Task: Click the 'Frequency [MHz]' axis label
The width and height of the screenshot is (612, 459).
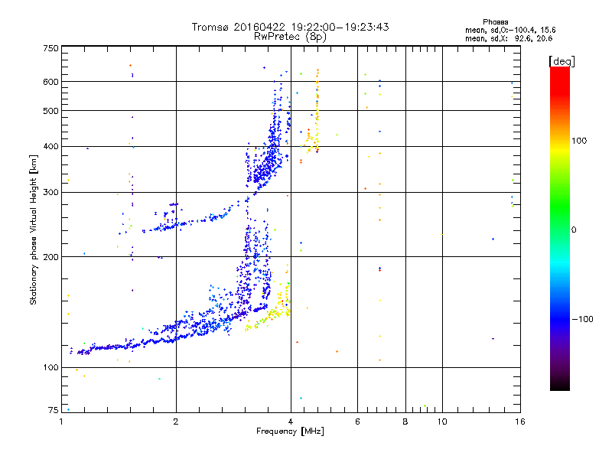Action: (290, 431)
